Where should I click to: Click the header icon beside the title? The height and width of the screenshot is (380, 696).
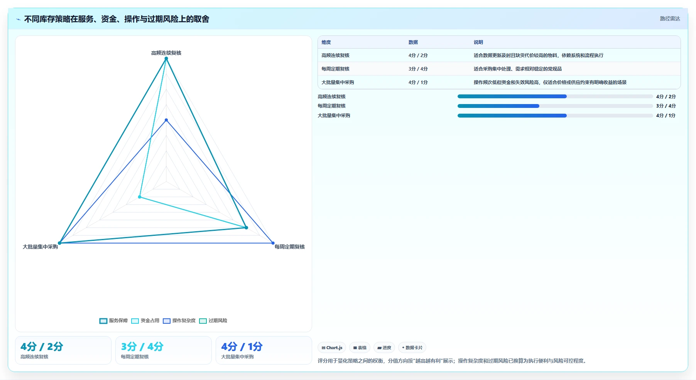pos(18,19)
